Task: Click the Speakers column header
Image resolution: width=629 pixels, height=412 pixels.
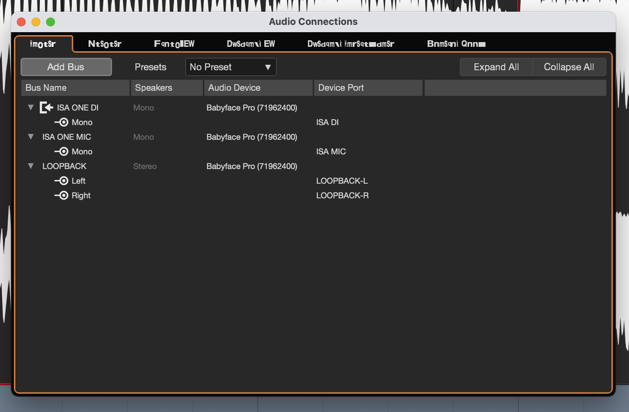Action: 167,88
